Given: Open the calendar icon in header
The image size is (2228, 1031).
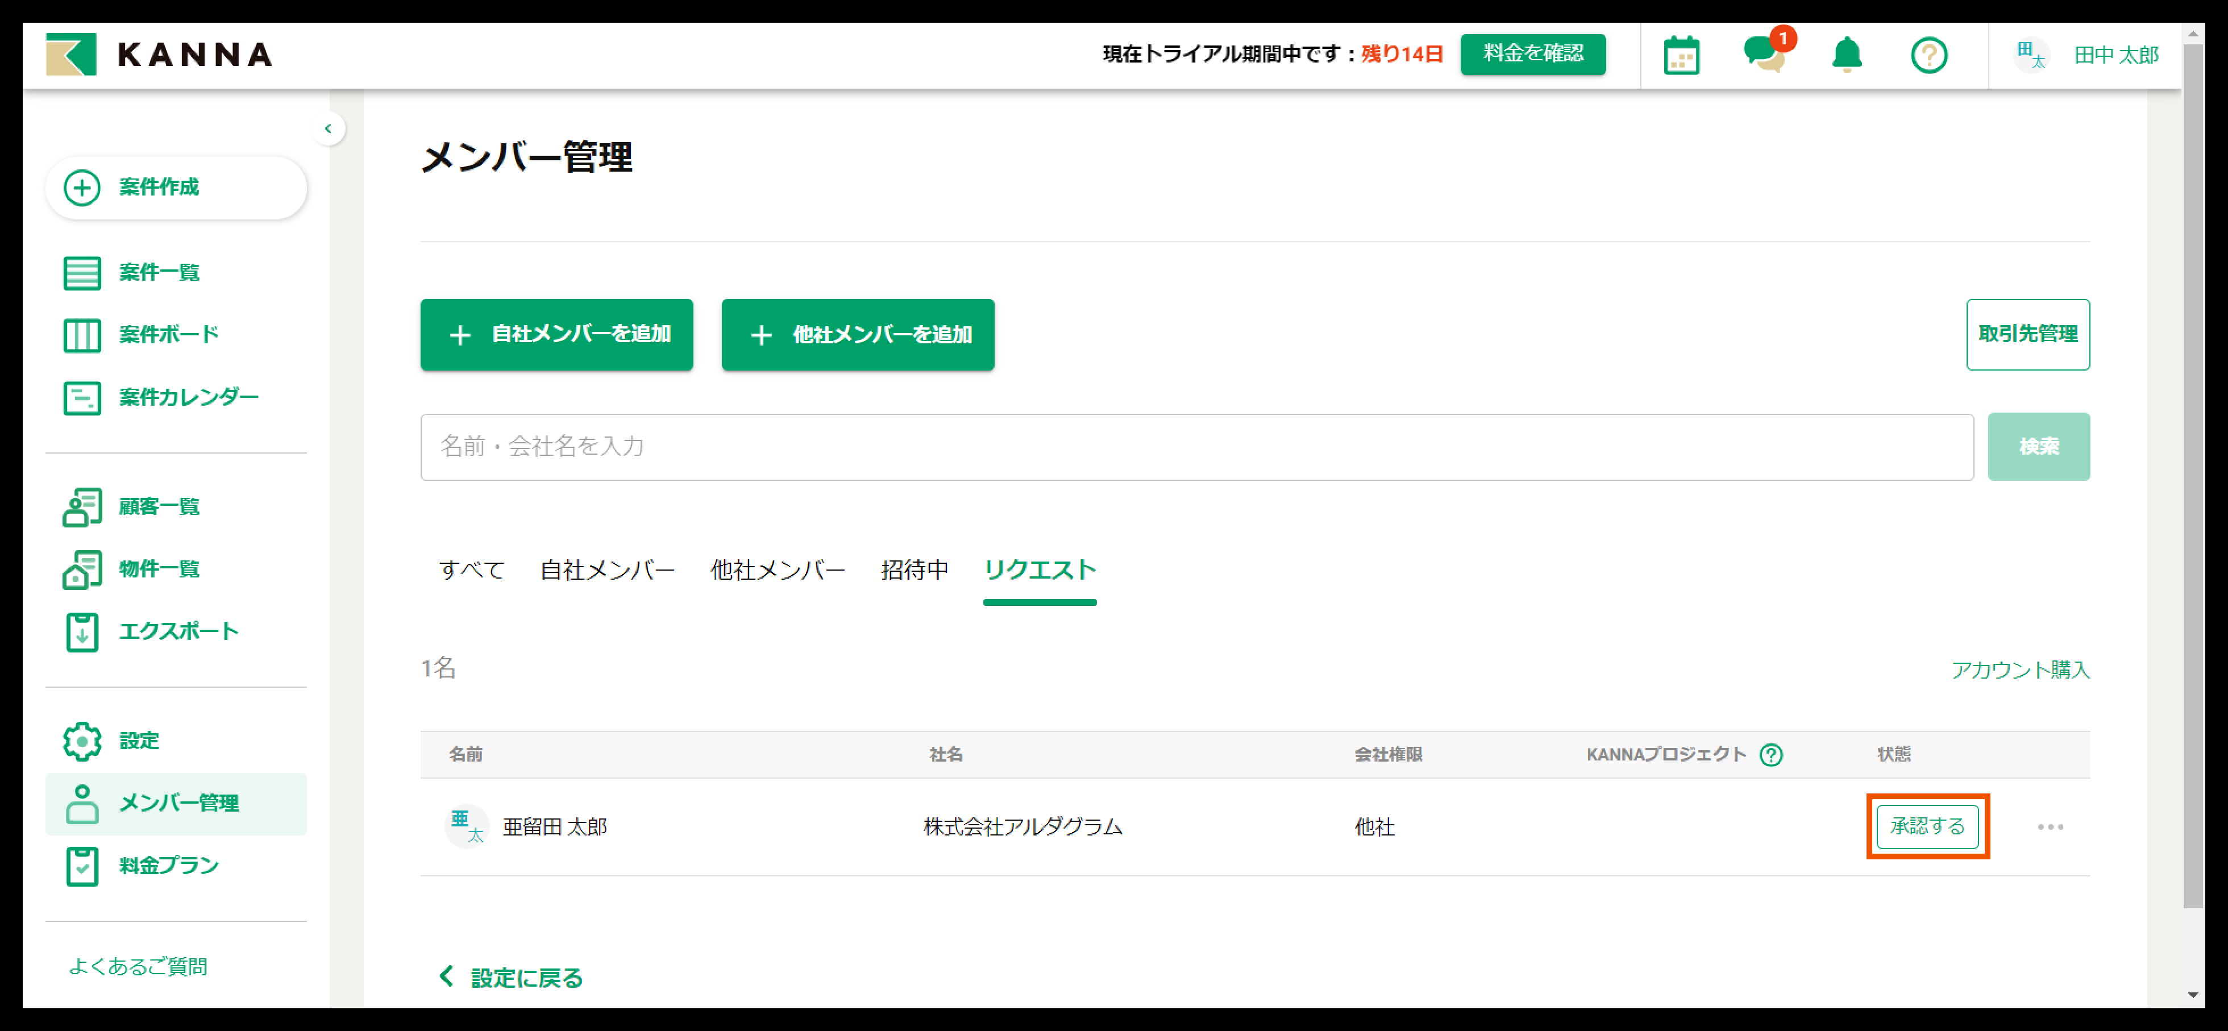Looking at the screenshot, I should pyautogui.click(x=1681, y=55).
